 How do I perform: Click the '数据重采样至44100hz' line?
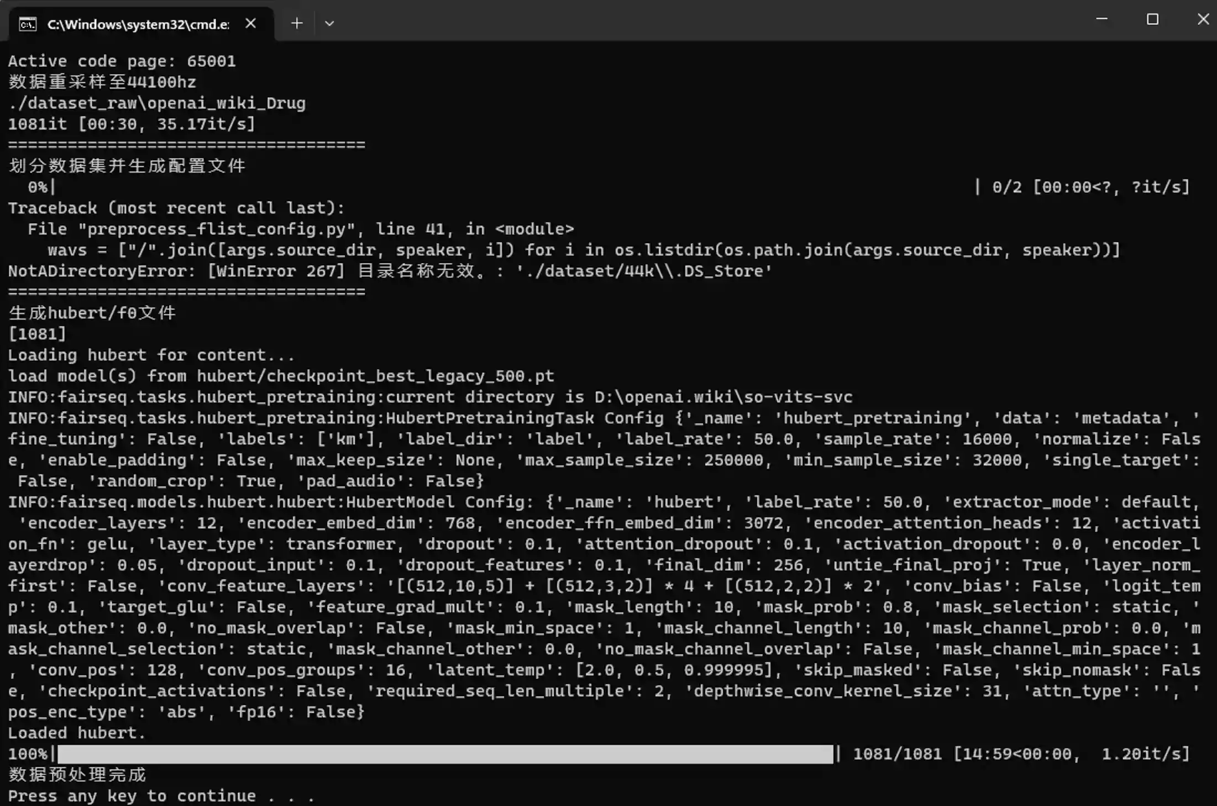pos(102,82)
